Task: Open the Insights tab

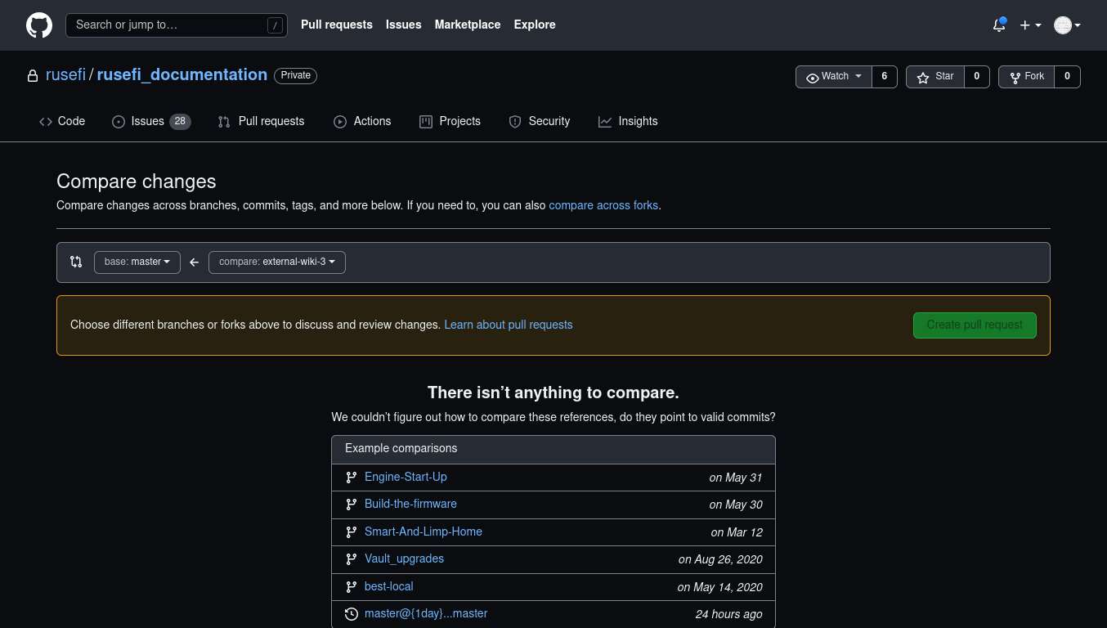Action: click(628, 121)
